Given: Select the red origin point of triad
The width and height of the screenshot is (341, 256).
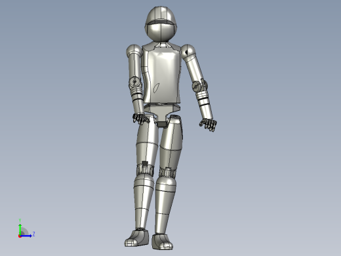Looking at the screenshot, I should (20, 236).
